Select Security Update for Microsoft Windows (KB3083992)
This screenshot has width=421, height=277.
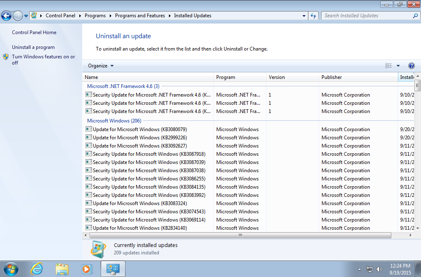tap(149, 195)
